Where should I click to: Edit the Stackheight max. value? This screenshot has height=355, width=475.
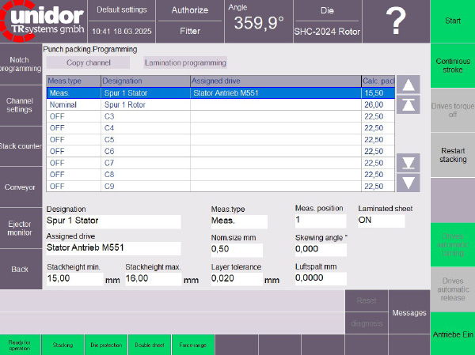pos(154,279)
